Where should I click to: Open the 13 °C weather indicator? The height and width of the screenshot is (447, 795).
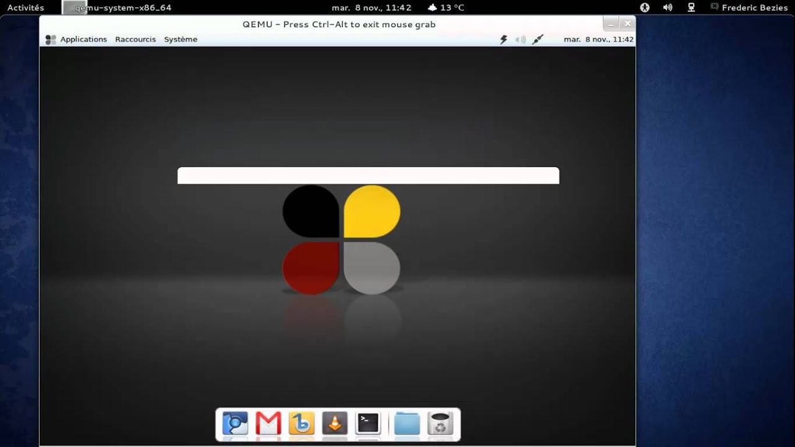point(446,7)
